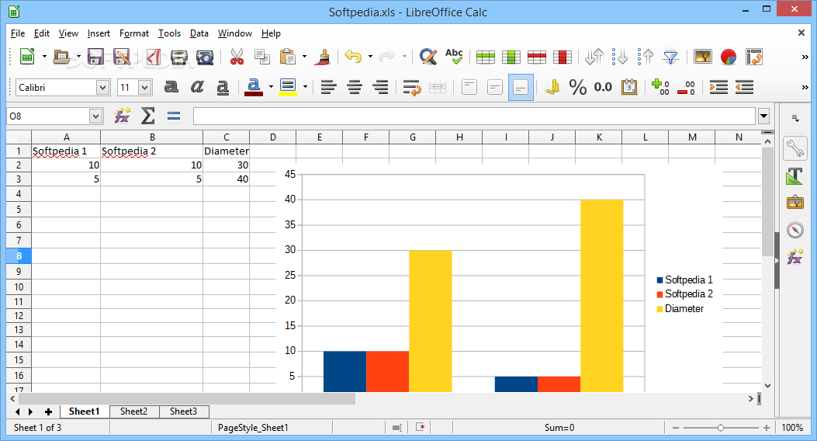Open Print Preview

point(205,57)
